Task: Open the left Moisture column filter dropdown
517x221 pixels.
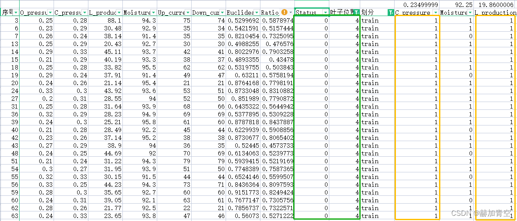Action: [x=153, y=13]
